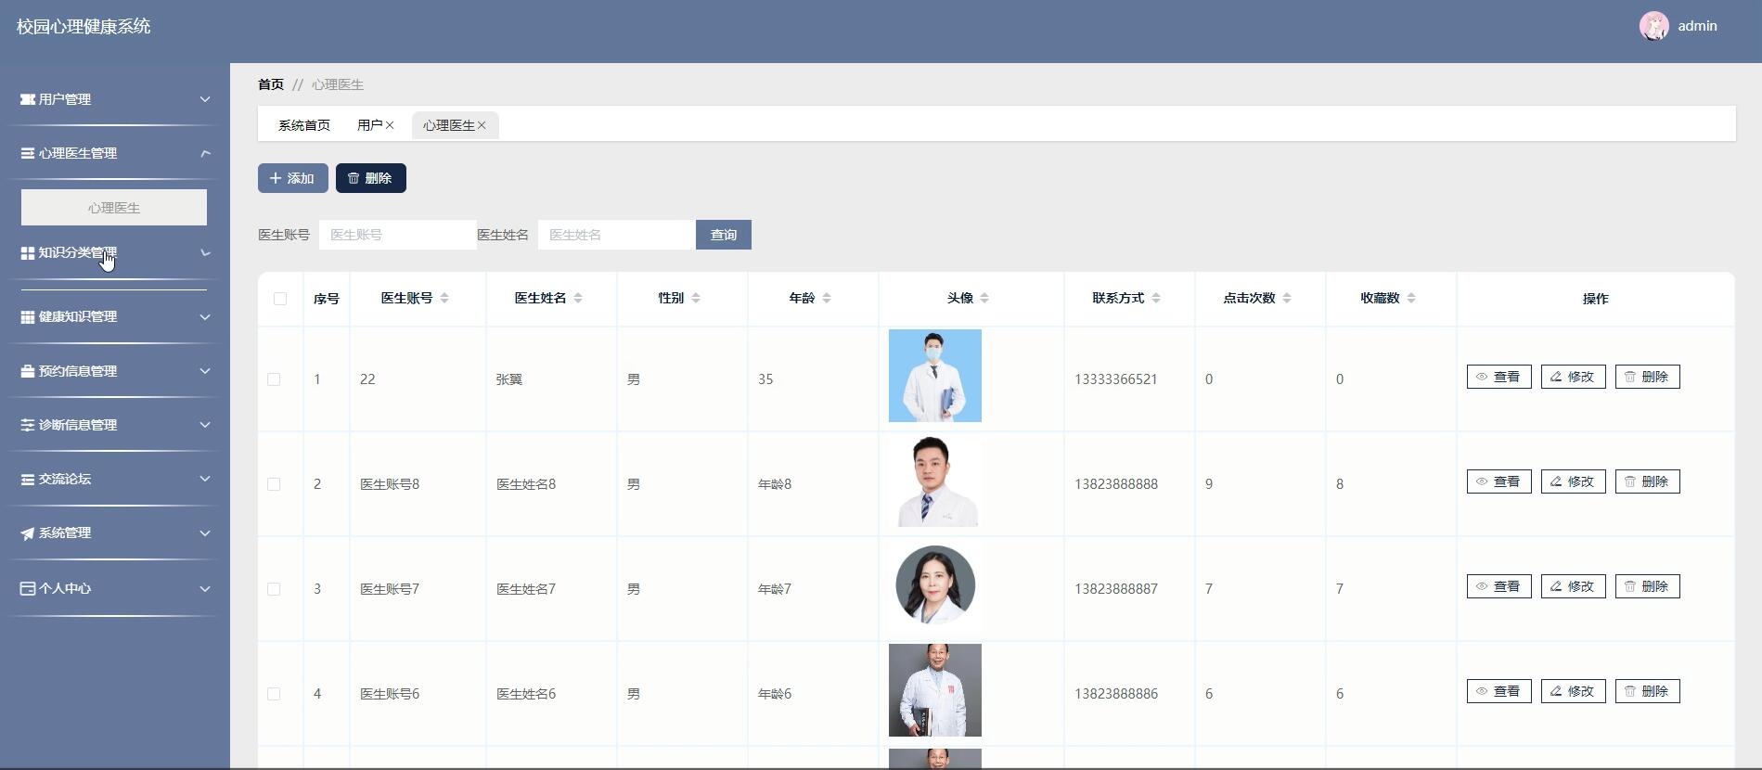
Task: Open 医生姓名7's round avatar photo
Action: [x=935, y=585]
